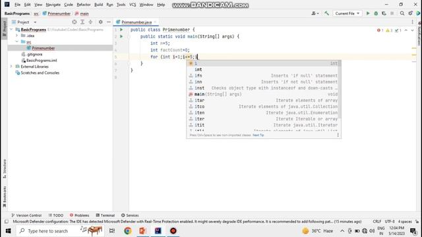The image size is (422, 237).
Task: Open Windows Start menu
Action: tap(8, 231)
